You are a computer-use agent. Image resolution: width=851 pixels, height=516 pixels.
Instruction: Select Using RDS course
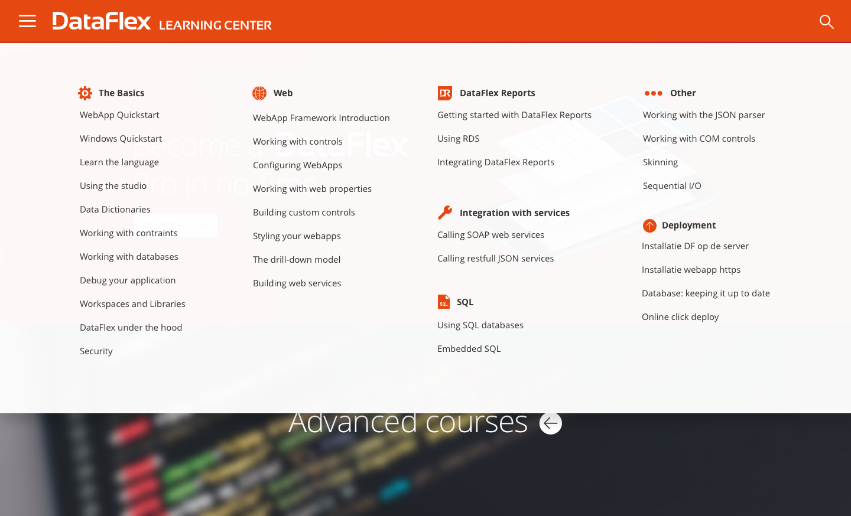[x=459, y=139]
